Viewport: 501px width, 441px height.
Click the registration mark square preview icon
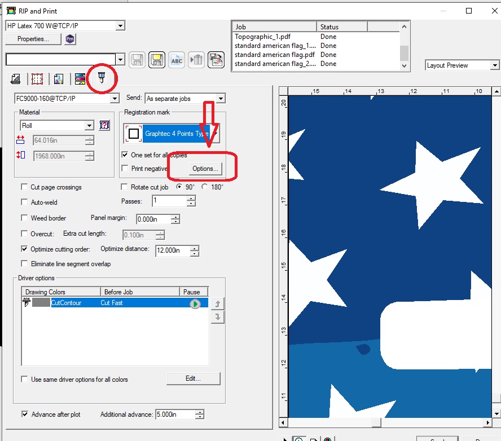click(133, 134)
